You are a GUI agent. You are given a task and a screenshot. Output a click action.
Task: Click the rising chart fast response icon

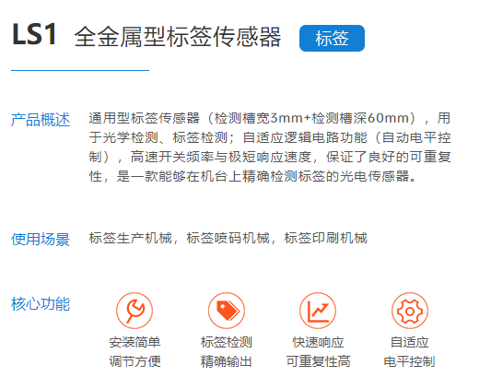click(x=318, y=311)
